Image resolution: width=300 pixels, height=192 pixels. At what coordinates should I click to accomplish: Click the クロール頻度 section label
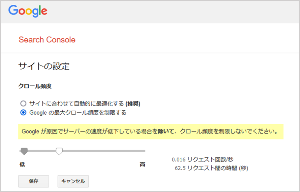[x=35, y=86]
